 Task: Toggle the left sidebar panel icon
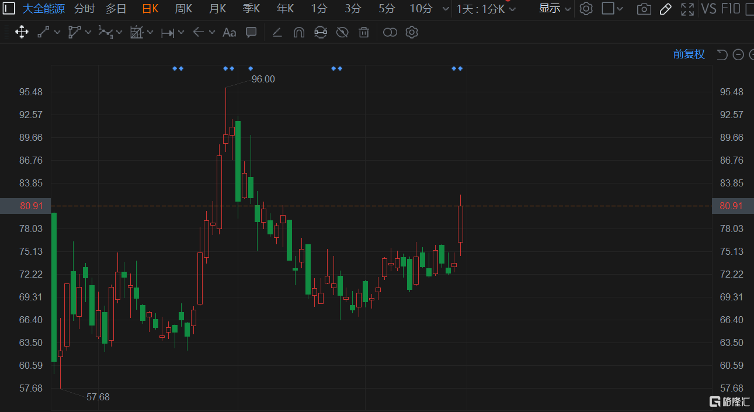9,9
